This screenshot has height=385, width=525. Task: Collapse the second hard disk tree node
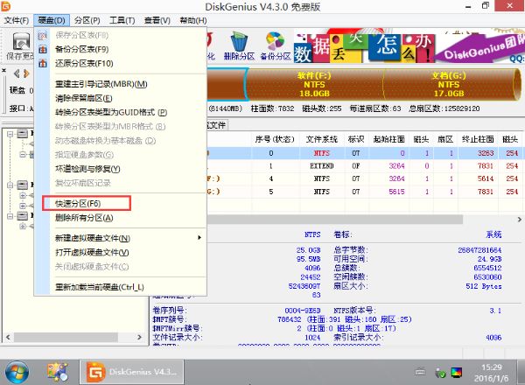(10, 185)
